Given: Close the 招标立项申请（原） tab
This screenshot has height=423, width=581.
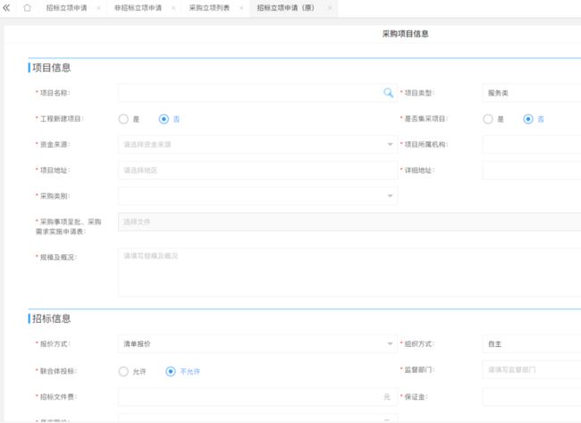Looking at the screenshot, I should point(330,8).
